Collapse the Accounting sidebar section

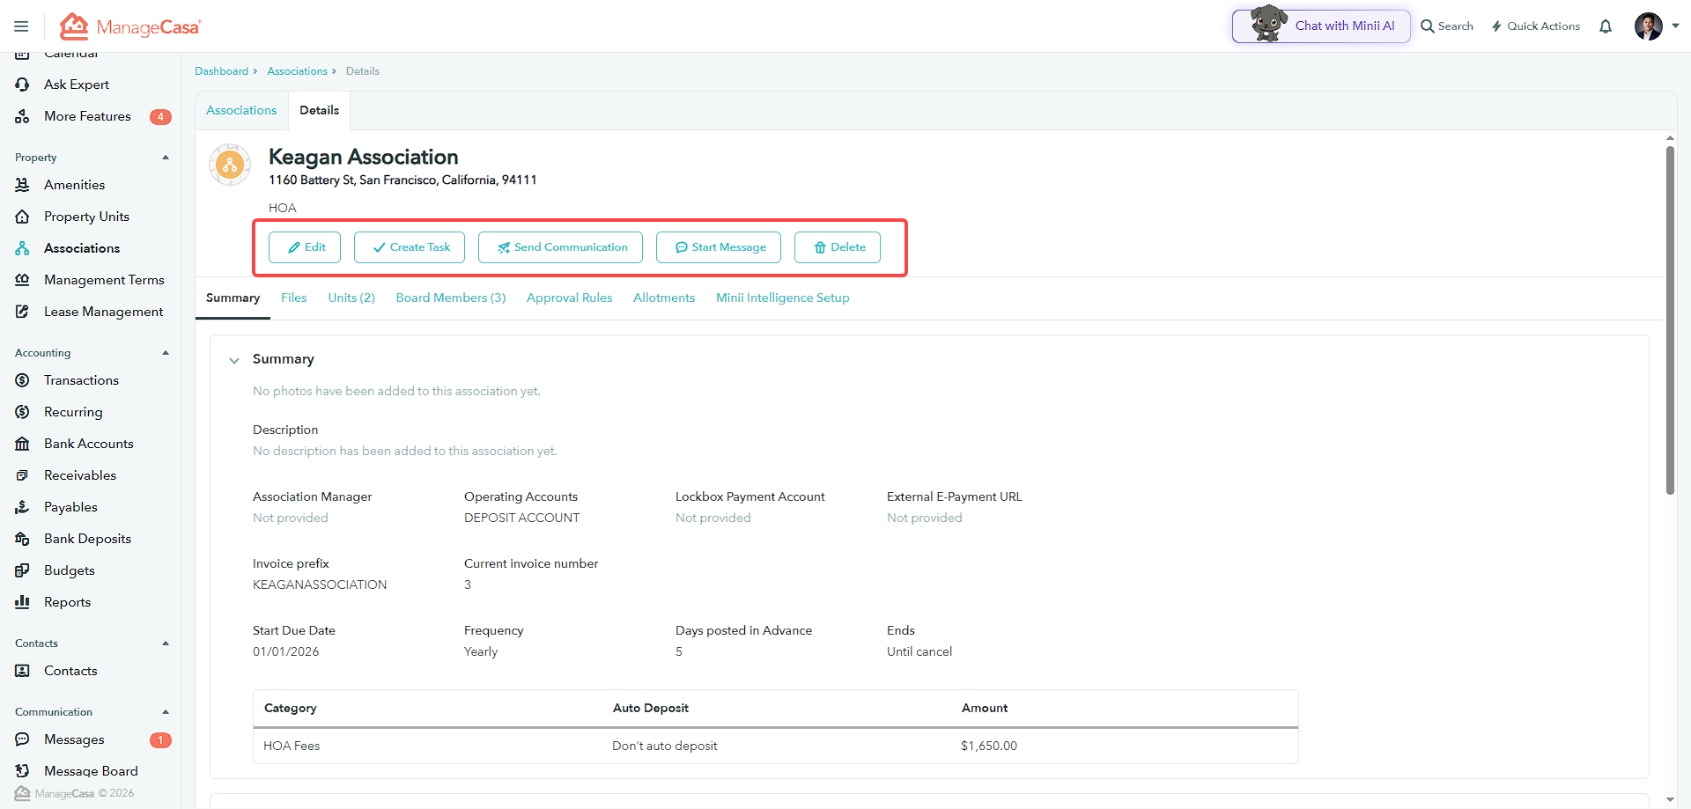[166, 353]
